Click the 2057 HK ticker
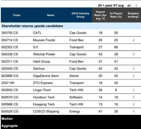 8,83
